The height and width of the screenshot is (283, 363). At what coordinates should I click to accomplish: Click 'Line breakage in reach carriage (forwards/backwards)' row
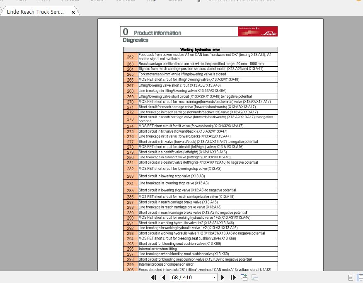198,112
